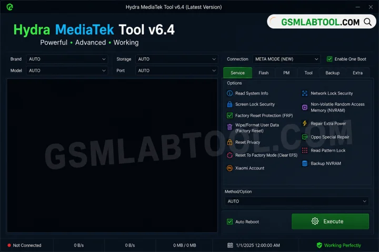
Task: Toggle the Auto Reboot checkbox
Action: tap(230, 222)
